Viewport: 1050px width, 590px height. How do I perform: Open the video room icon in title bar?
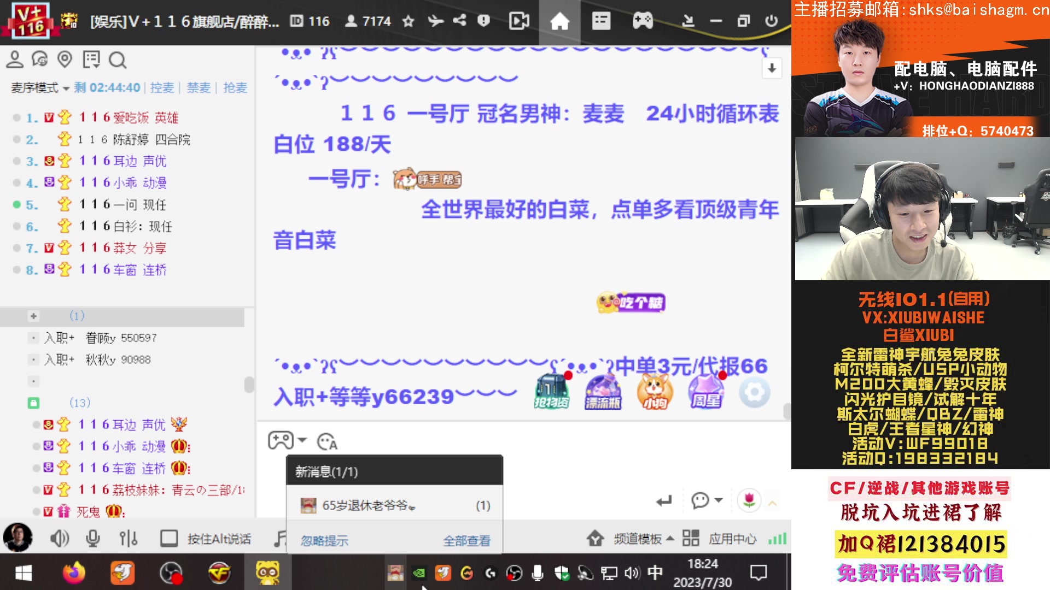(519, 21)
